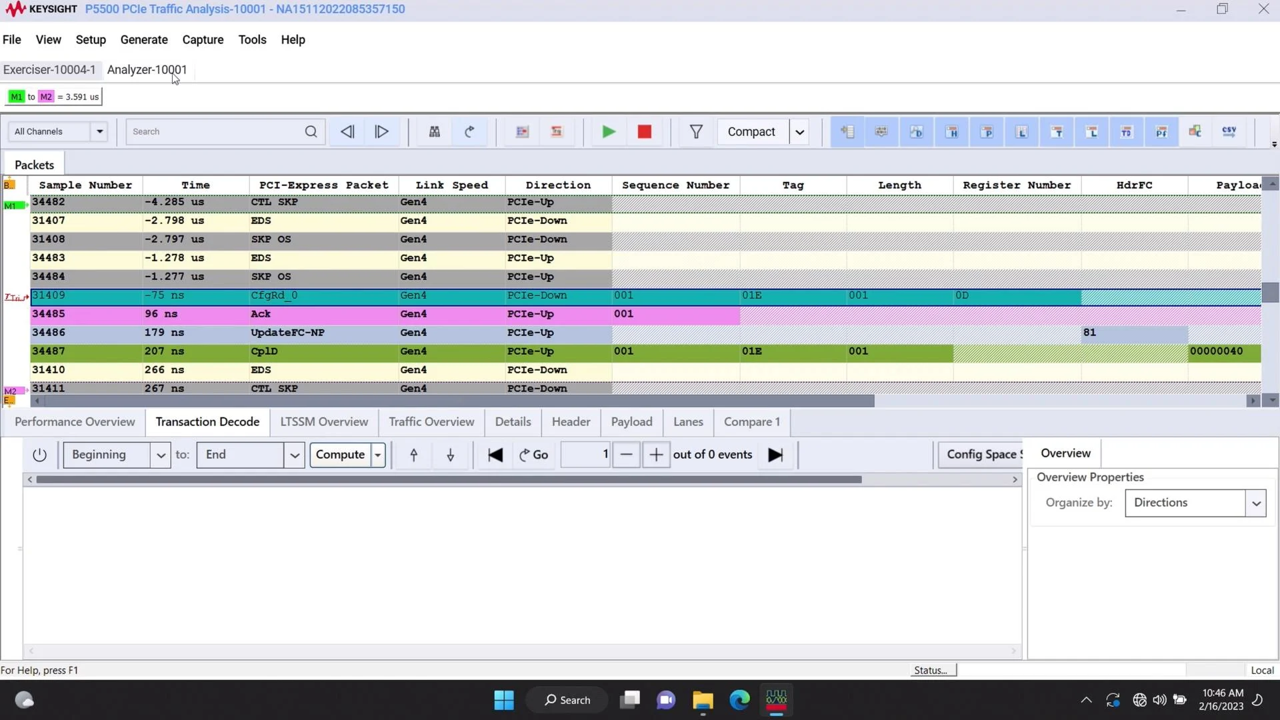This screenshot has height=720, width=1280.
Task: Open the Beginning range dropdown
Action: pos(160,455)
